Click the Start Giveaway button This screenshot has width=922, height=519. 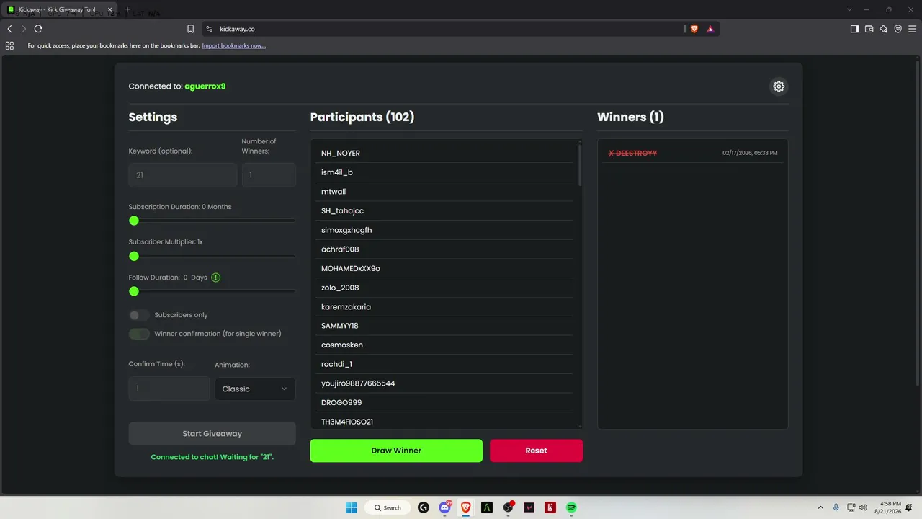click(x=212, y=434)
